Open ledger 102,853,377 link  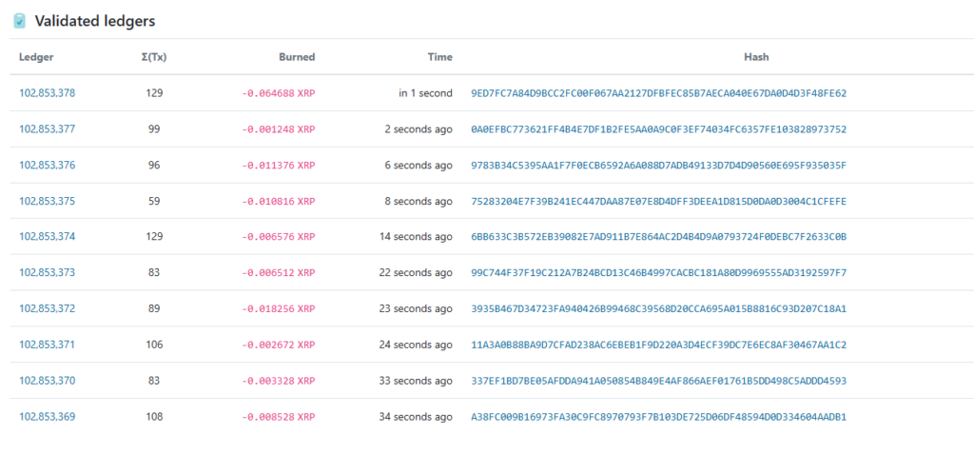(47, 129)
